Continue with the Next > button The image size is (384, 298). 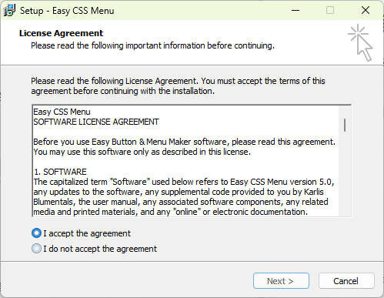(x=281, y=281)
